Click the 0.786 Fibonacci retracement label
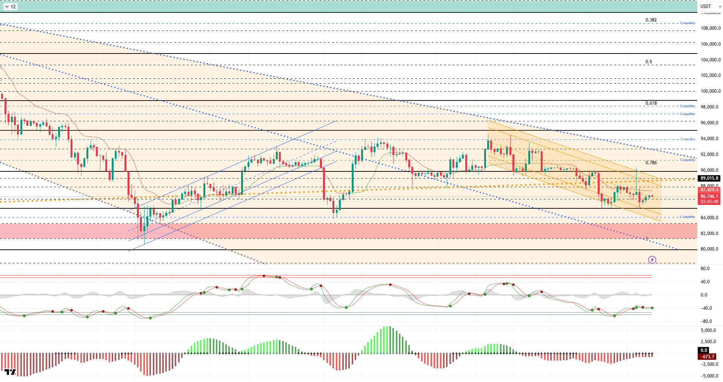Screen dimensions: 723x382 [651, 163]
